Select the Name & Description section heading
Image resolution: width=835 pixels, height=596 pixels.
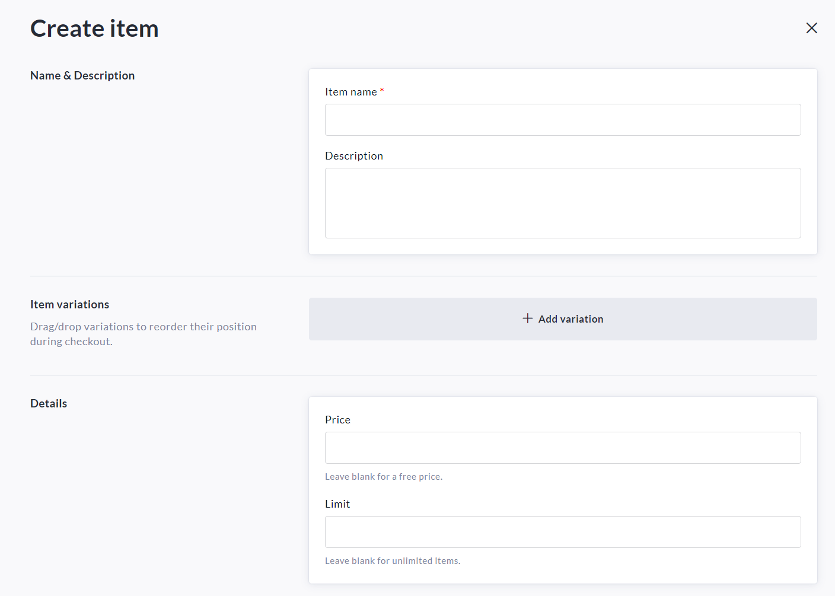point(82,75)
